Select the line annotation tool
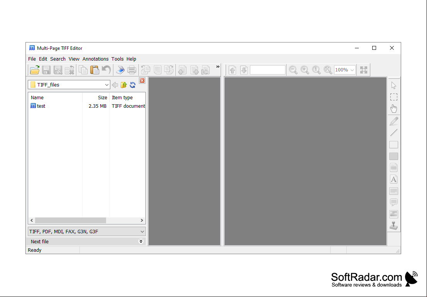The width and height of the screenshot is (427, 297). pos(393,132)
